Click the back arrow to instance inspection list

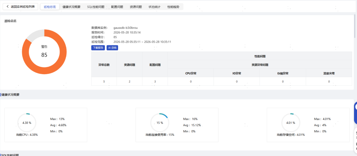[x=8, y=7]
